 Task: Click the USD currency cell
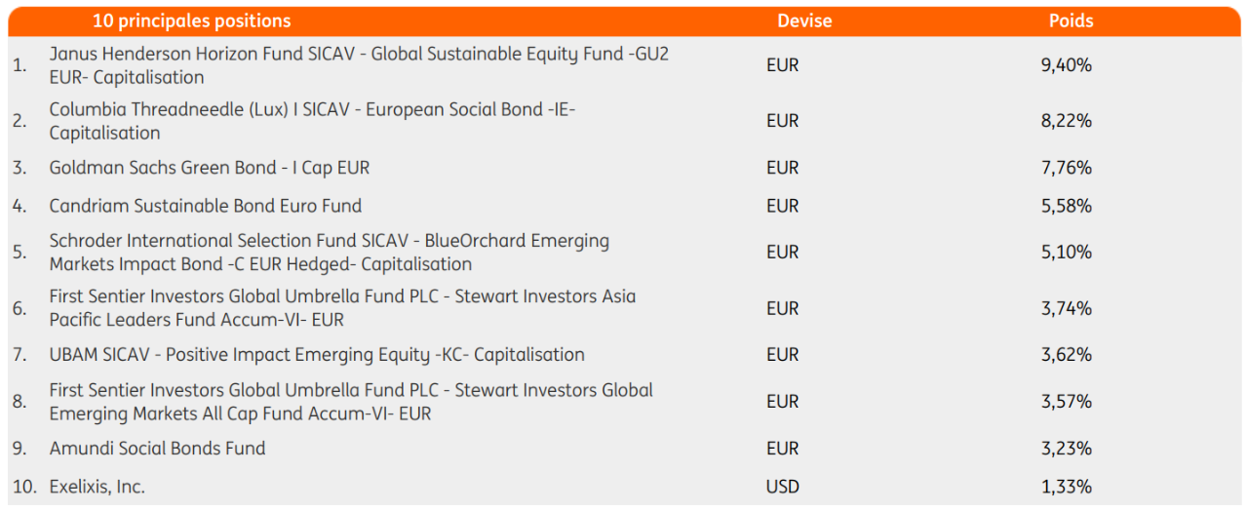(x=782, y=486)
